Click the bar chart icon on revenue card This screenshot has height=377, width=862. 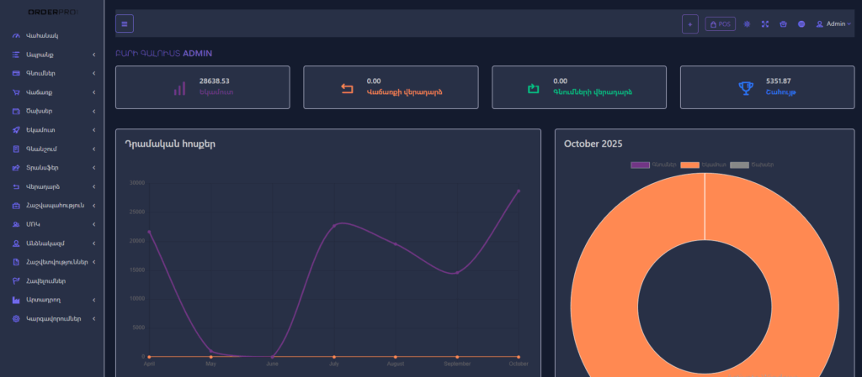click(179, 87)
